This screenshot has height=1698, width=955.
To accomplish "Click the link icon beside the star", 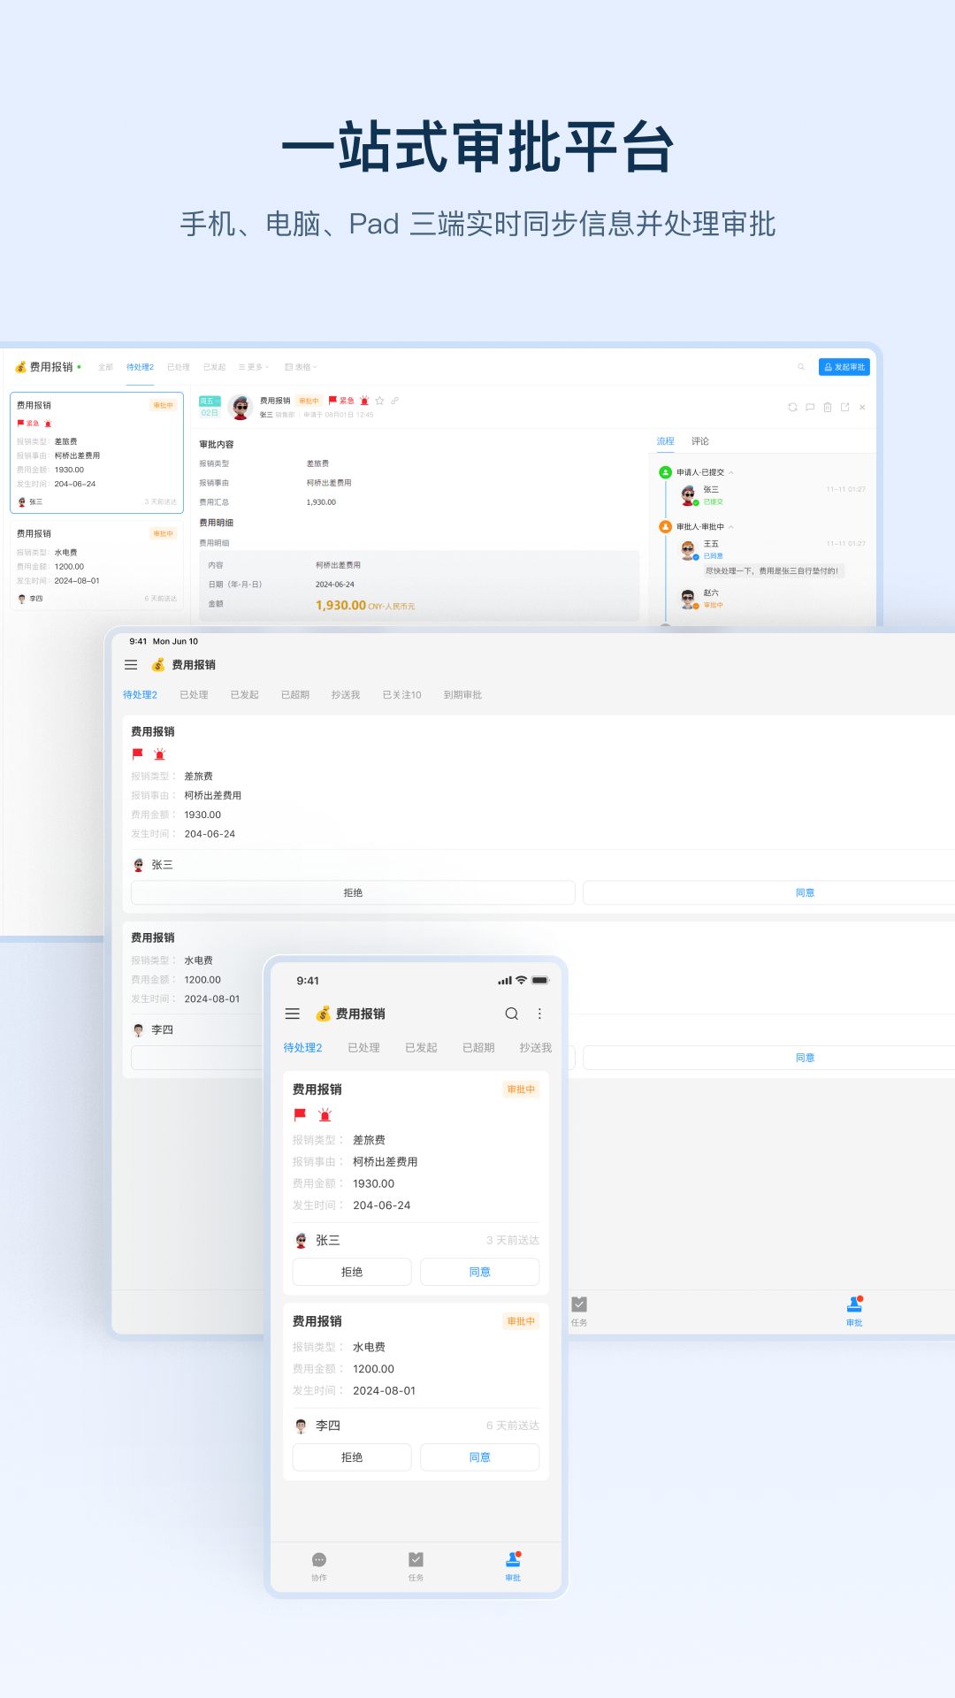I will point(394,401).
